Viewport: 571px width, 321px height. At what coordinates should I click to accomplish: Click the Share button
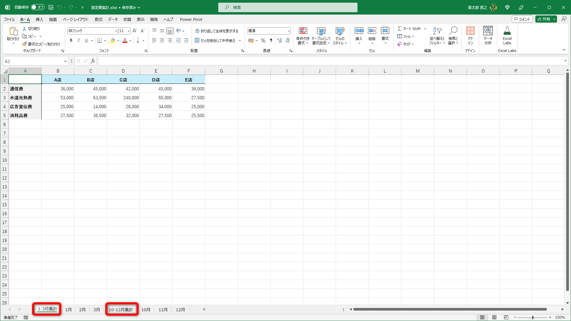(x=544, y=19)
